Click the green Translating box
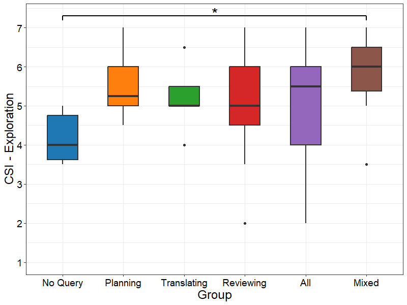Image resolution: width=407 pixels, height=305 pixels. click(x=184, y=96)
